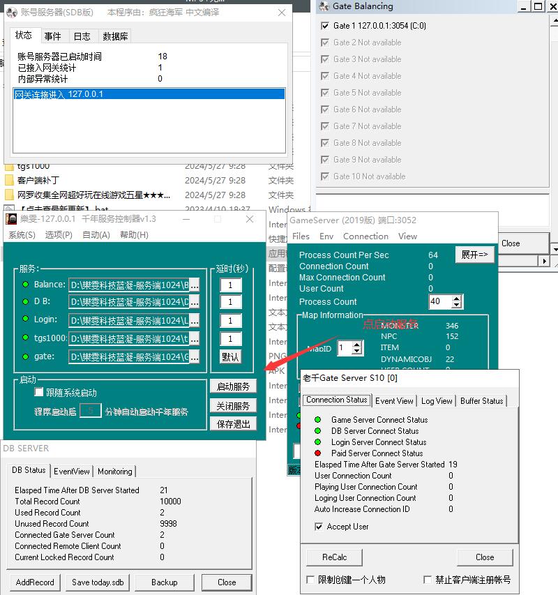The height and width of the screenshot is (595, 558).
Task: Click the red Paid Server status light
Action: click(x=317, y=453)
